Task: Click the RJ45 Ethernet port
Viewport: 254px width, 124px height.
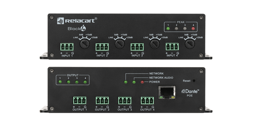Action: point(167,92)
